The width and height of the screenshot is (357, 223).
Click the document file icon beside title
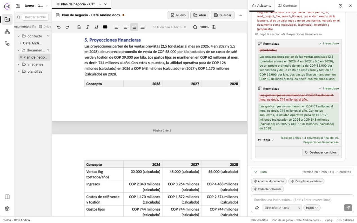[x=58, y=15]
